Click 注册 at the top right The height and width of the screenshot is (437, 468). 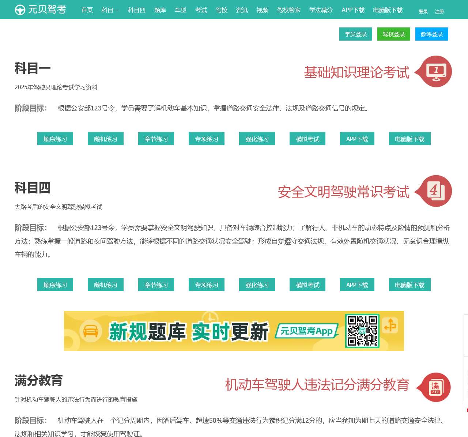tap(438, 12)
